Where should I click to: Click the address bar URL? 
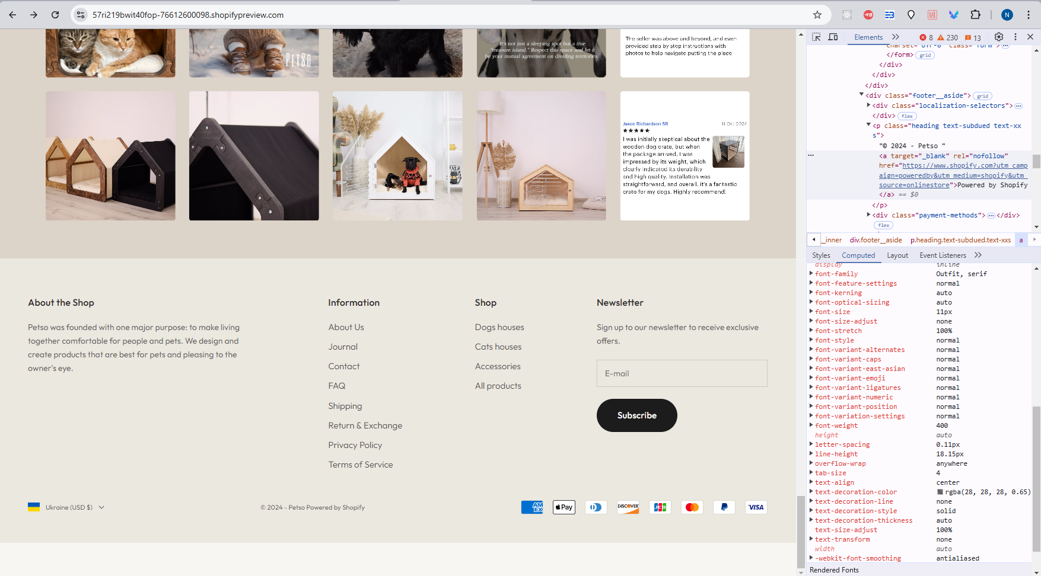tap(188, 15)
